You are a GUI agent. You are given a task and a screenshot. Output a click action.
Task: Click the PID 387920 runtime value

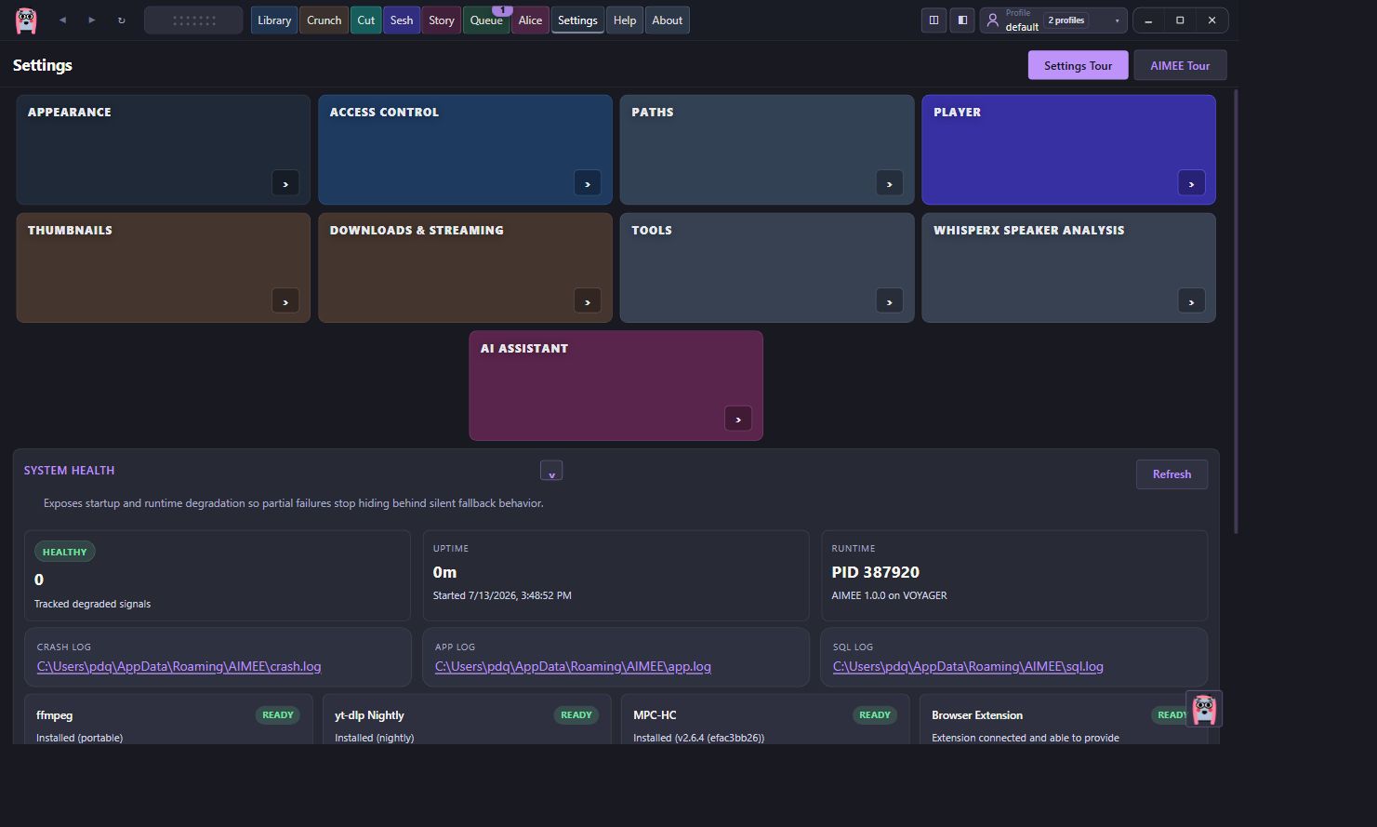pyautogui.click(x=875, y=572)
